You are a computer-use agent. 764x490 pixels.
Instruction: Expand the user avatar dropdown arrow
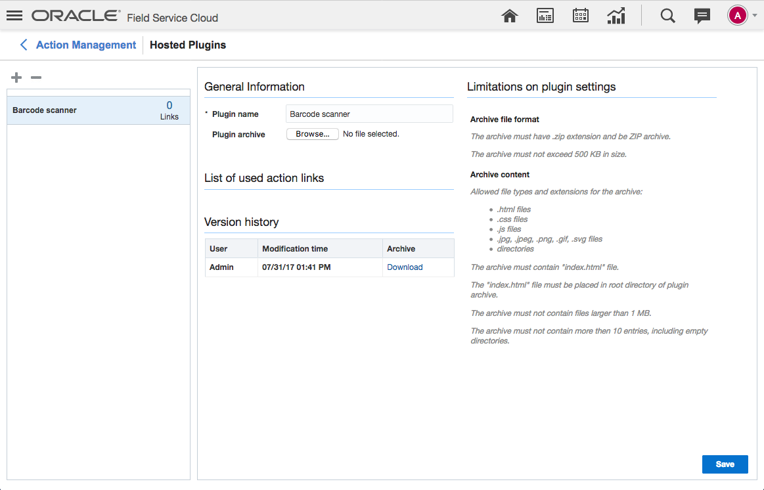click(754, 15)
